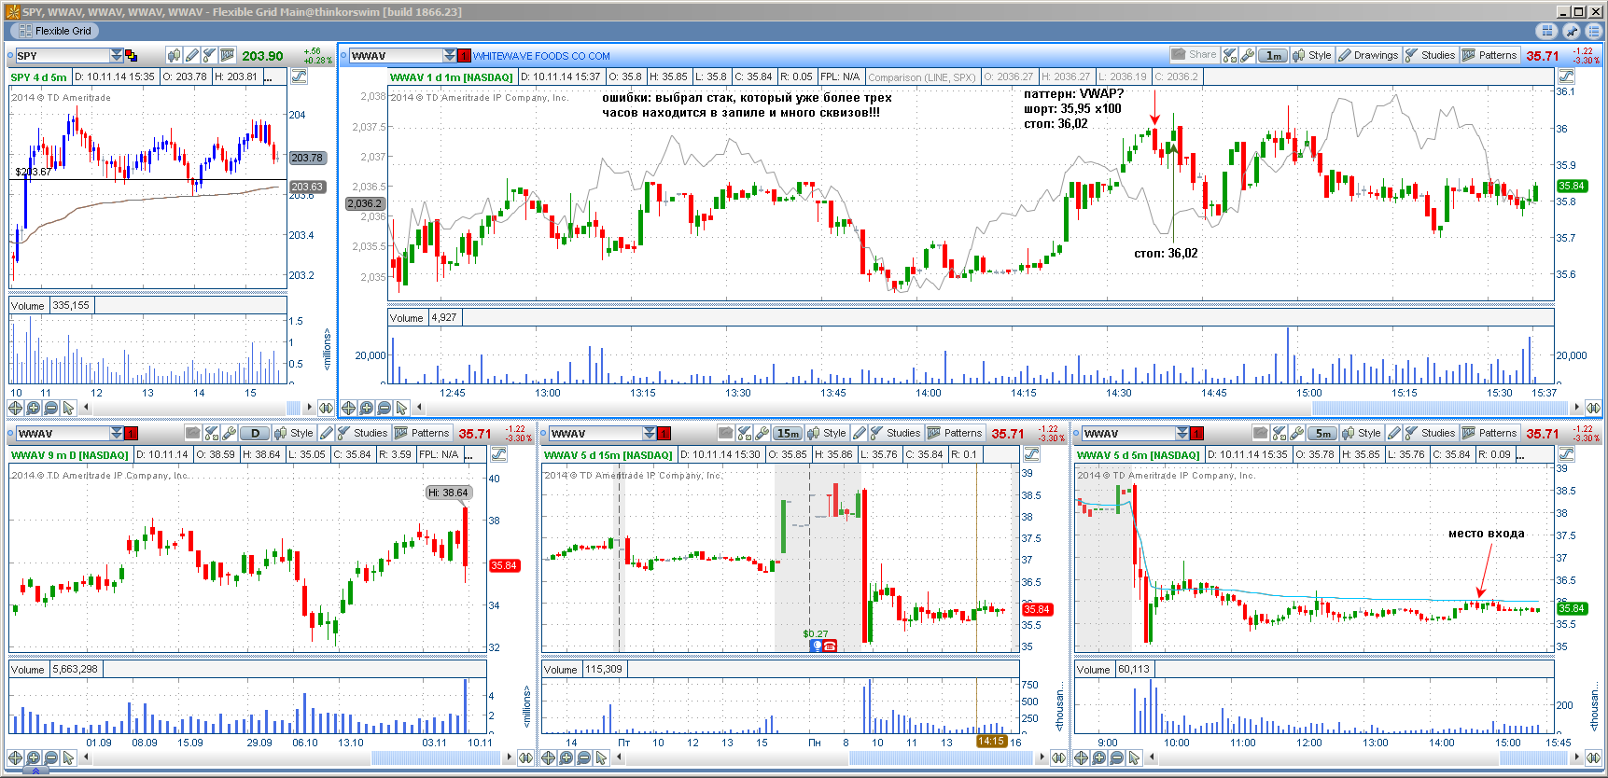Open Studies menu on WWAV 1m chart
The image size is (1608, 778).
pyautogui.click(x=1430, y=55)
